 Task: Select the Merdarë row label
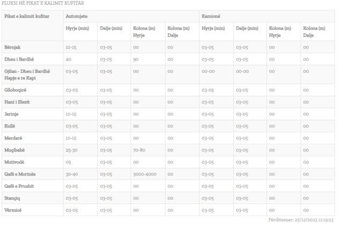click(x=14, y=137)
